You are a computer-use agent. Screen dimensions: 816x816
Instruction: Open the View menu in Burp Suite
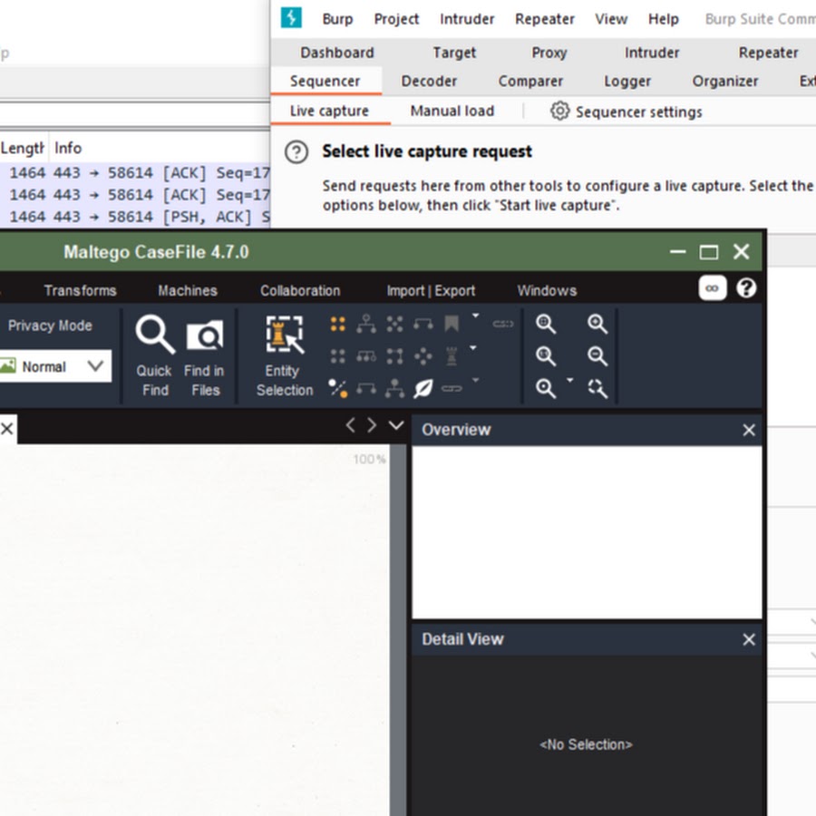coord(611,19)
